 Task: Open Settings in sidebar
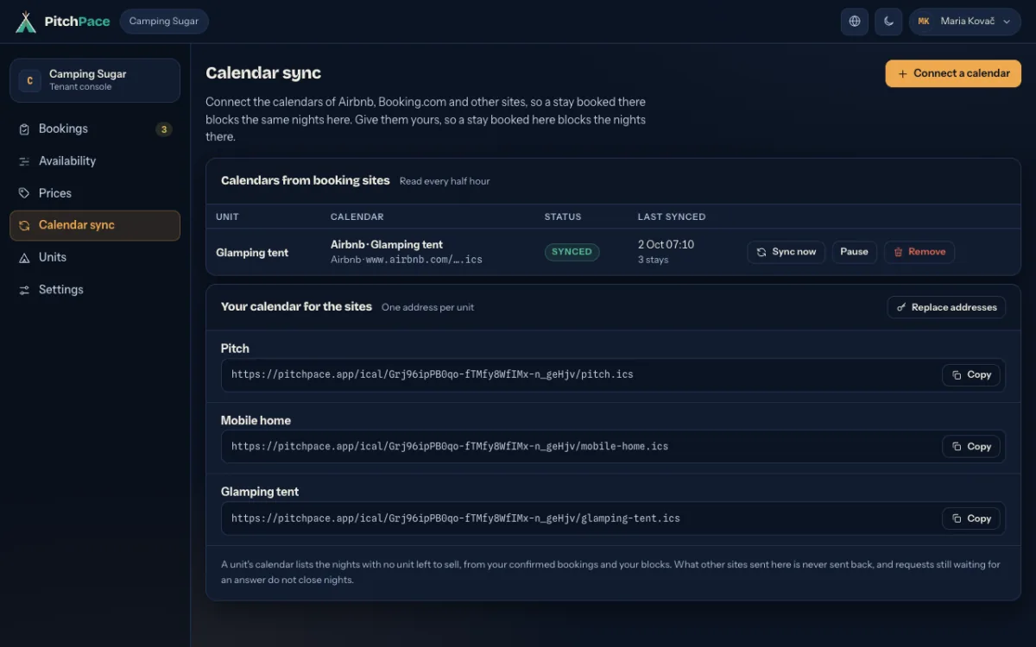pyautogui.click(x=95, y=290)
